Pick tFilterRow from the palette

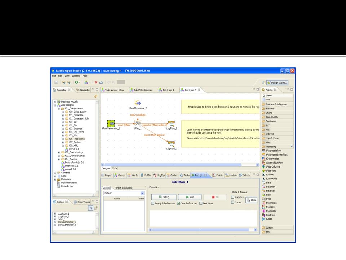pos(269,171)
